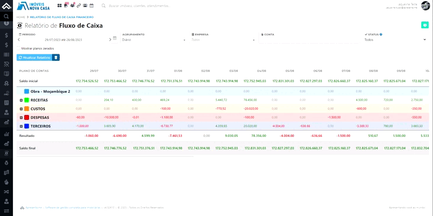Click the money bag icon in the sidebar
This screenshot has width=433, height=216.
click(7, 163)
